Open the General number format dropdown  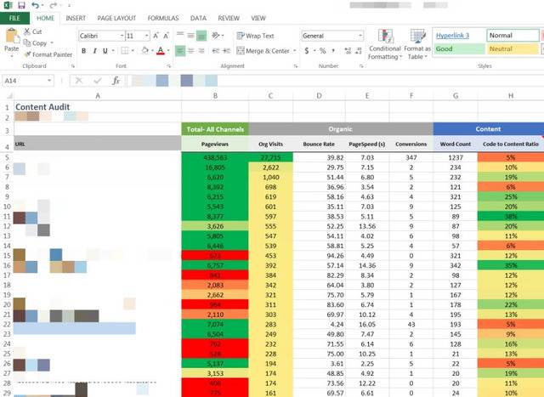(x=360, y=36)
